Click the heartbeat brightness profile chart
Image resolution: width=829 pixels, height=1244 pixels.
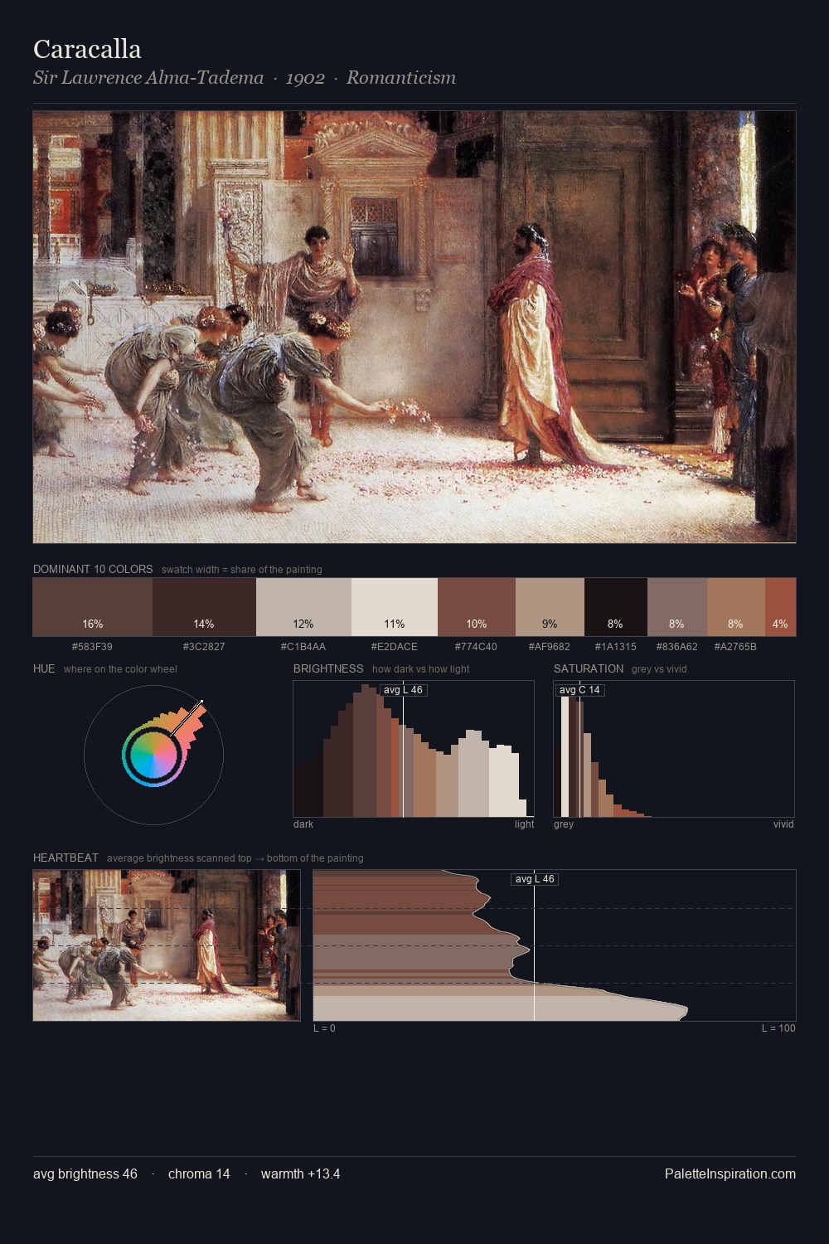pyautogui.click(x=555, y=945)
